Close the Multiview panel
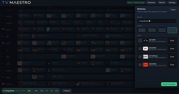The height and width of the screenshot is (94, 179). click(173, 10)
